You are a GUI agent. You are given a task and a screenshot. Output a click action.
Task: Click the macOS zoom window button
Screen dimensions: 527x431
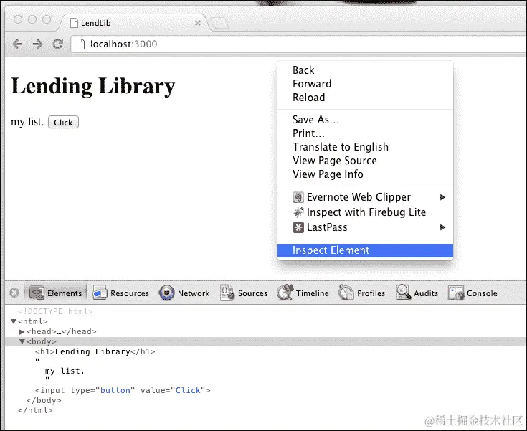point(47,20)
